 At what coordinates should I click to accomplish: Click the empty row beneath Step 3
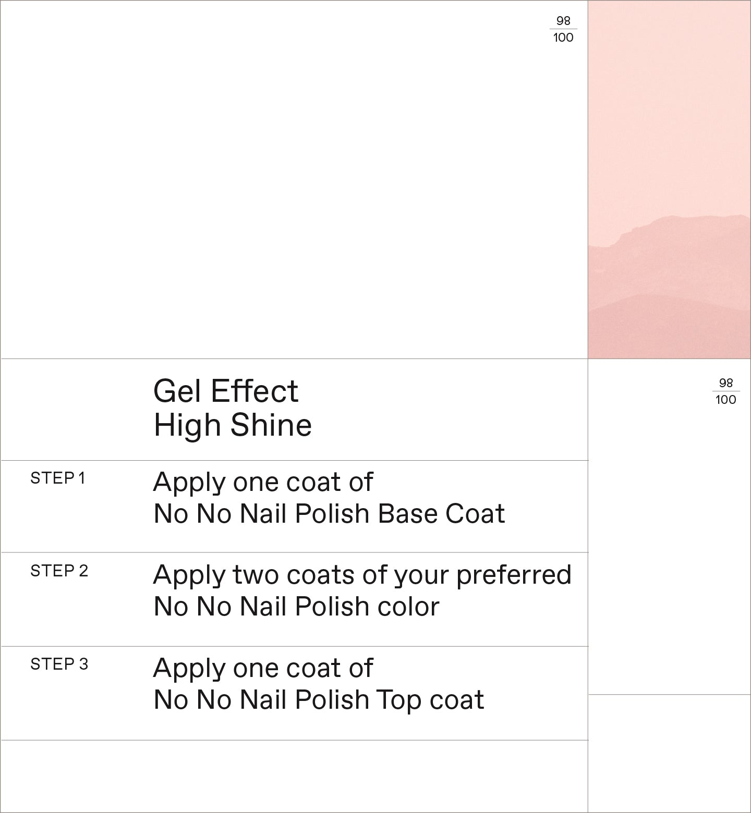[x=294, y=775]
